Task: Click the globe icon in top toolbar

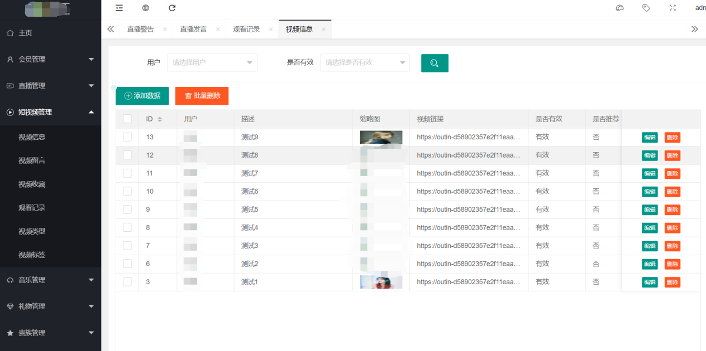Action: pos(146,8)
